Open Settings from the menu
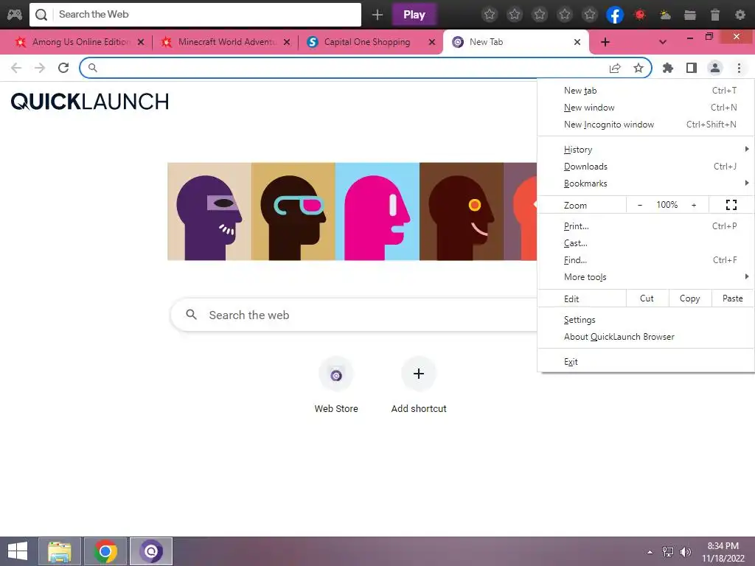The image size is (755, 566). (x=646, y=320)
